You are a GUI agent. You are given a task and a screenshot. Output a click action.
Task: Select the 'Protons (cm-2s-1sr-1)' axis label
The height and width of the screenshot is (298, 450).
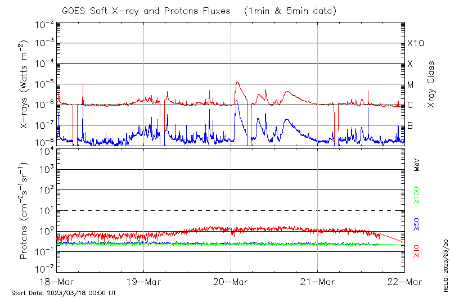[x=23, y=211]
